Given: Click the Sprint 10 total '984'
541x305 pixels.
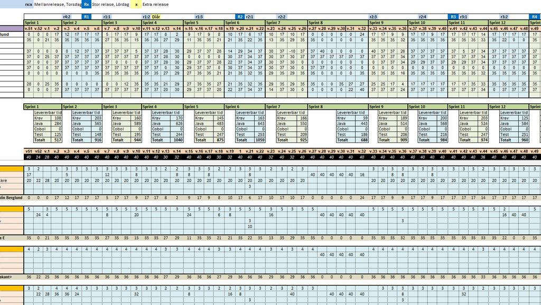Looking at the screenshot, I should tap(443, 140).
